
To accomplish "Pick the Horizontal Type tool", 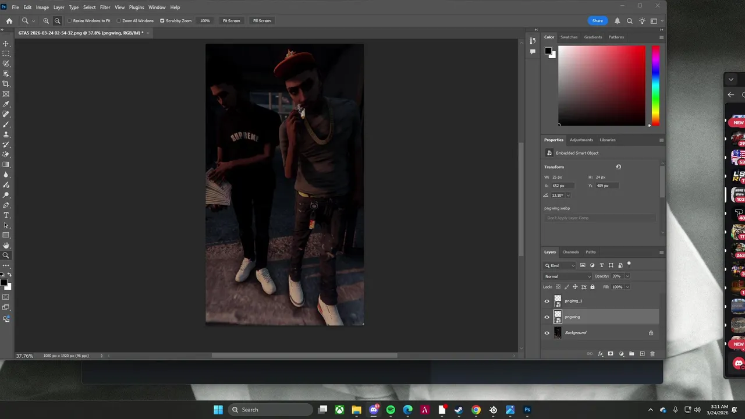I will [x=6, y=215].
